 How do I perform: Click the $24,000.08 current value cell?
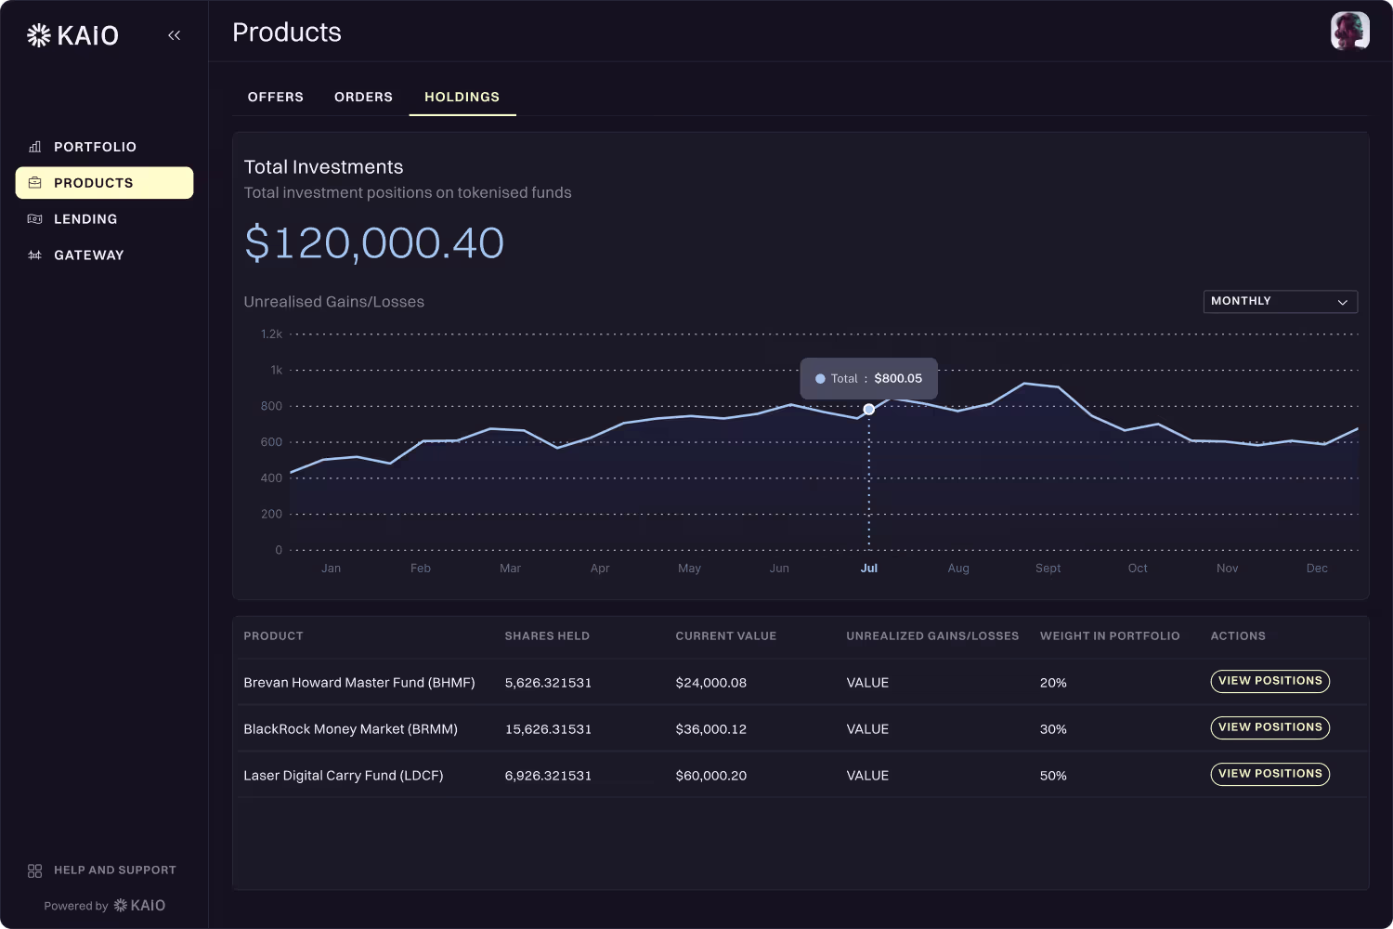click(711, 683)
